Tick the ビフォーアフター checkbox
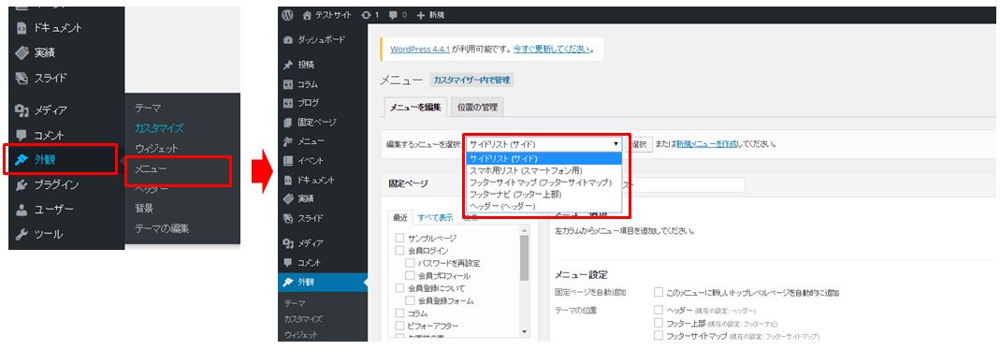This screenshot has height=350, width=1000. coord(399,326)
